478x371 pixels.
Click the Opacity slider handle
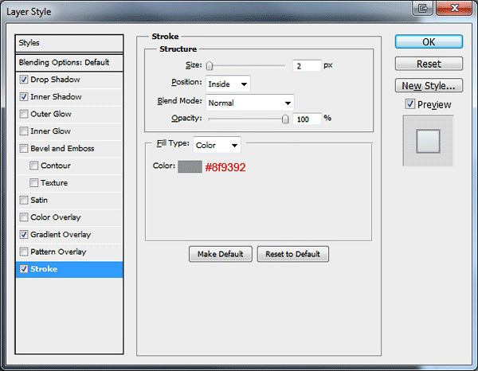coord(285,119)
